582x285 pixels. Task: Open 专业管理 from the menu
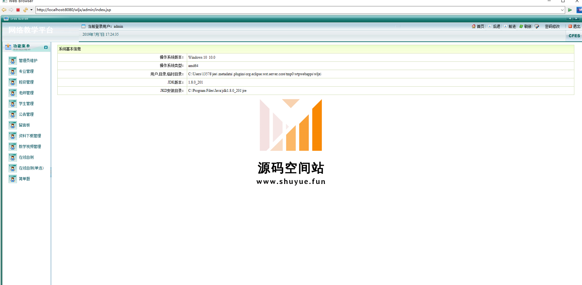point(26,72)
